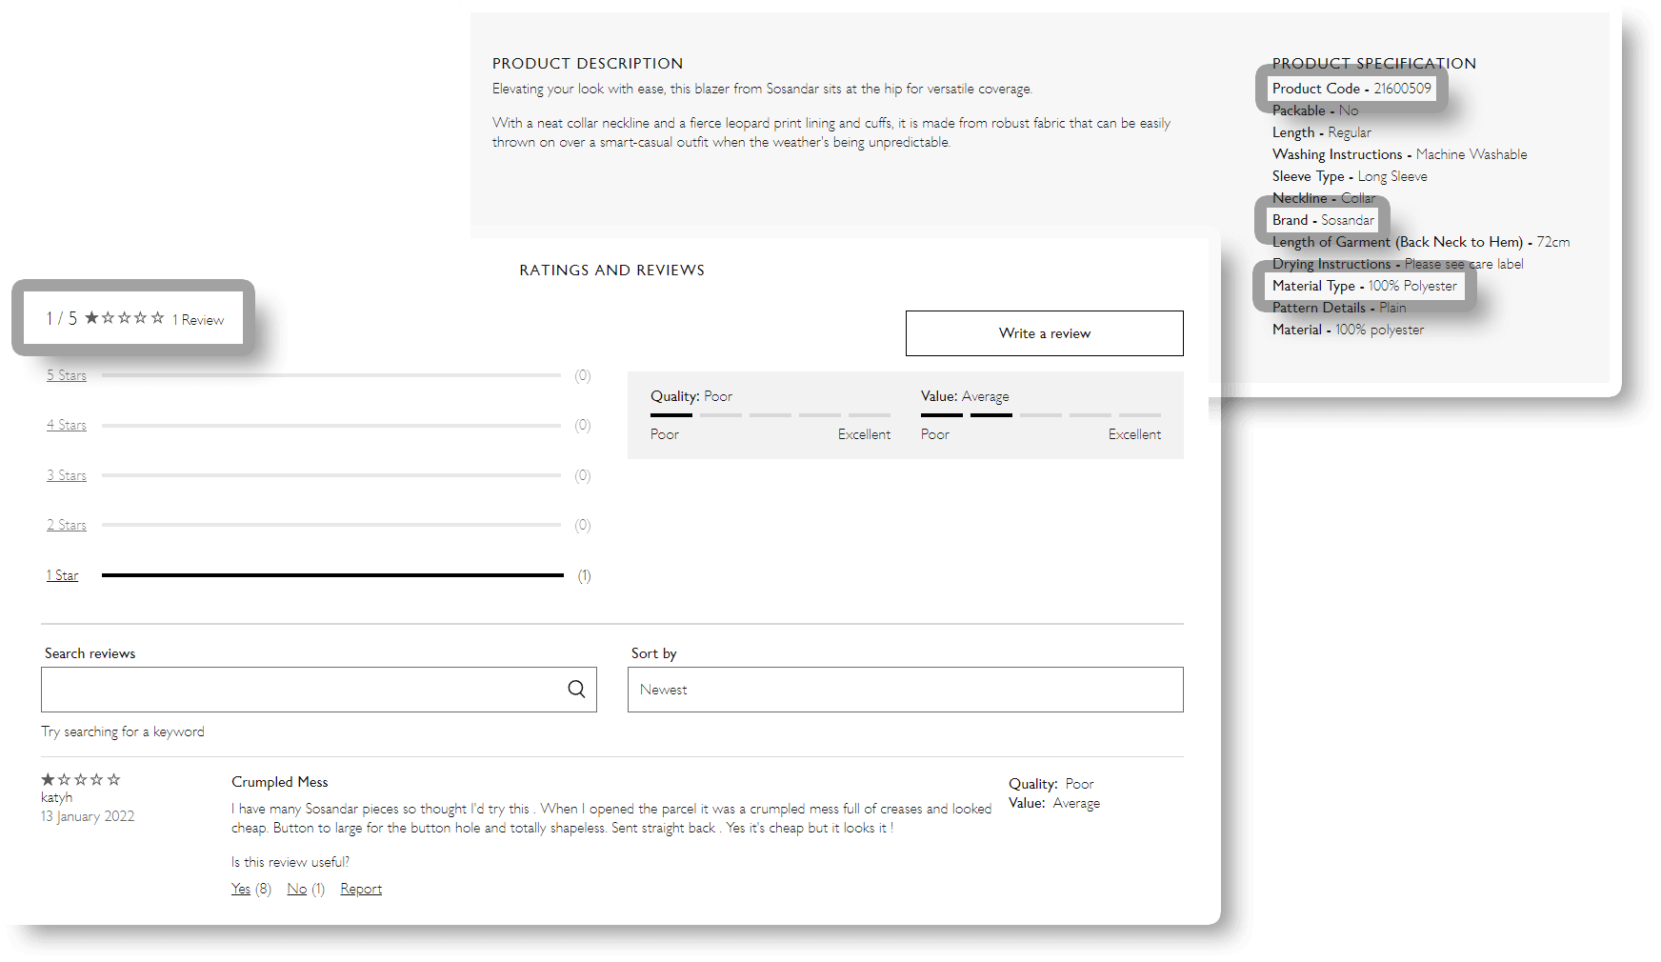Image resolution: width=1661 pixels, height=962 pixels.
Task: Click Sleeve Type - Long Sleeve text
Action: click(x=1350, y=176)
